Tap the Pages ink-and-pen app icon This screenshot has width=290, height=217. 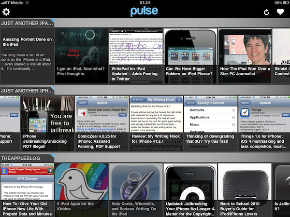pyautogui.click(x=136, y=182)
